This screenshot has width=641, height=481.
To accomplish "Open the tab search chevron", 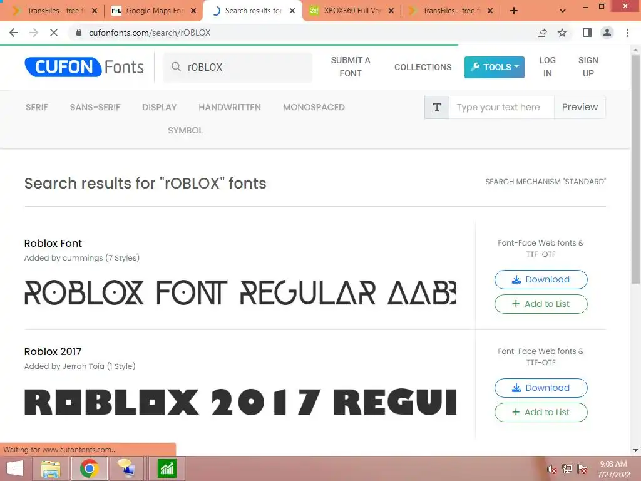I will pyautogui.click(x=563, y=11).
